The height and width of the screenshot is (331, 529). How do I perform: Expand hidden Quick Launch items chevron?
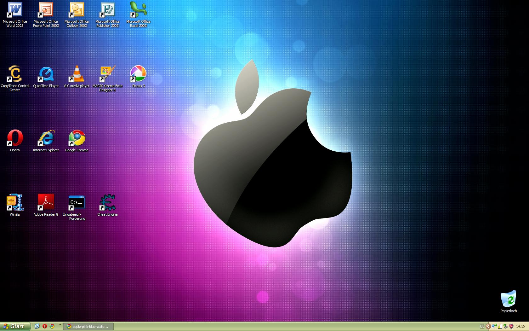pyautogui.click(x=59, y=325)
